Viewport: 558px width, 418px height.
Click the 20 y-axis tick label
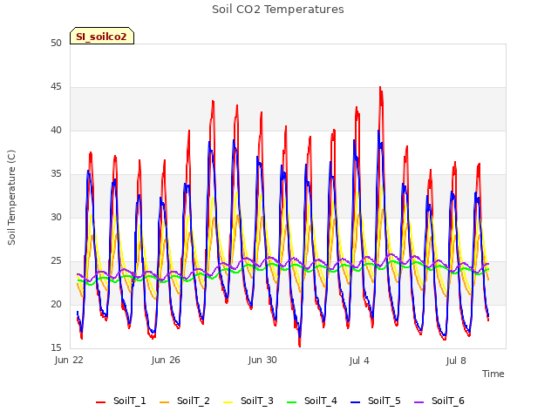(x=56, y=304)
